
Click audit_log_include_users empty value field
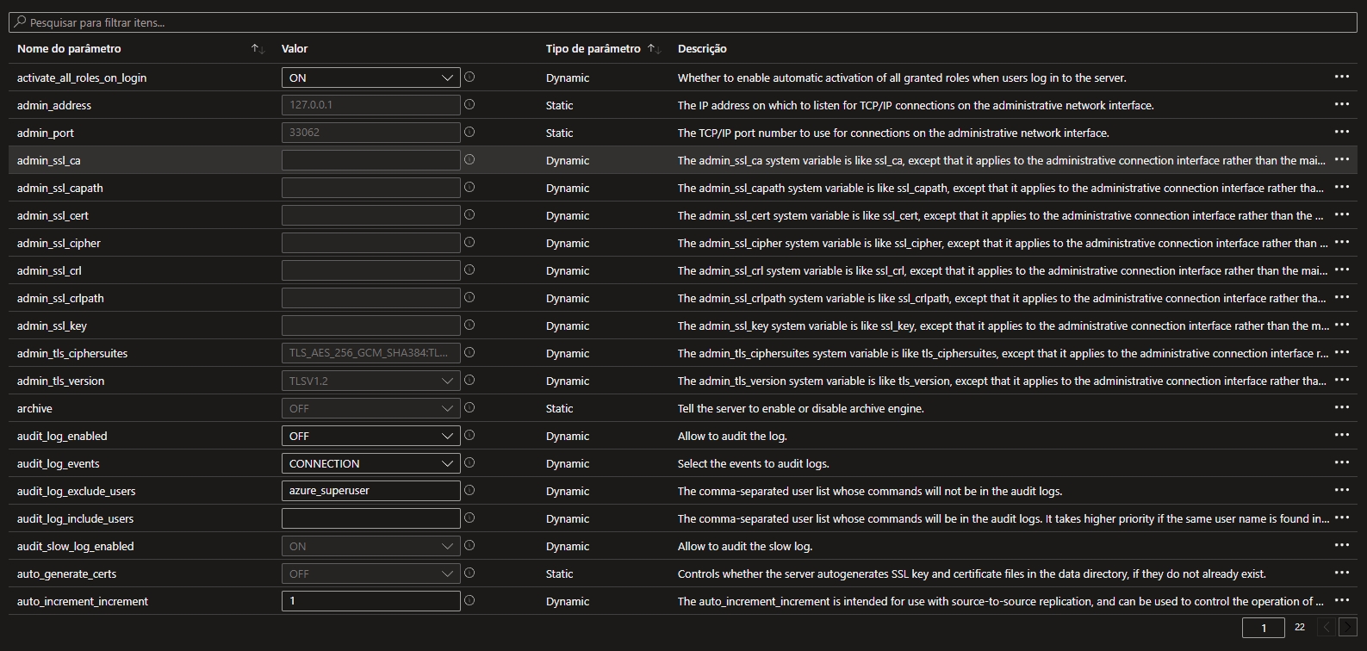click(x=370, y=518)
